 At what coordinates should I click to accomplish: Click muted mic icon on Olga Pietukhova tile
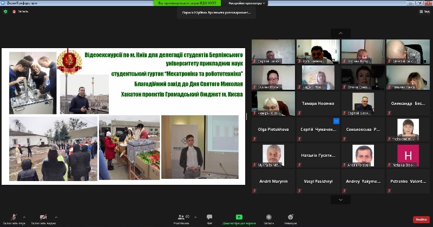[x=254, y=139]
